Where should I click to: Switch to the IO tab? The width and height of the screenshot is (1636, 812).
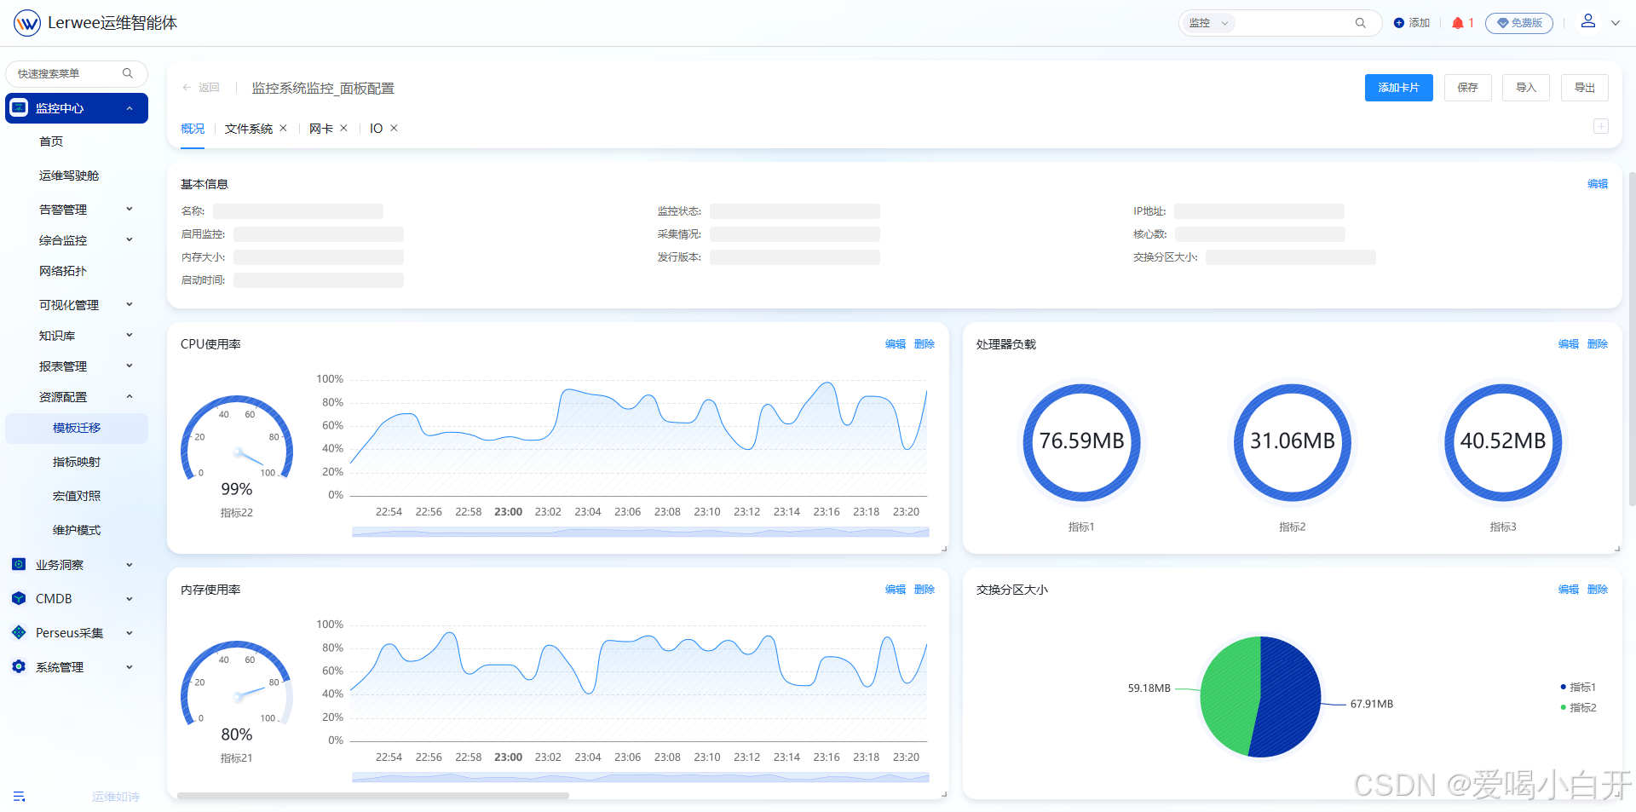click(x=376, y=129)
